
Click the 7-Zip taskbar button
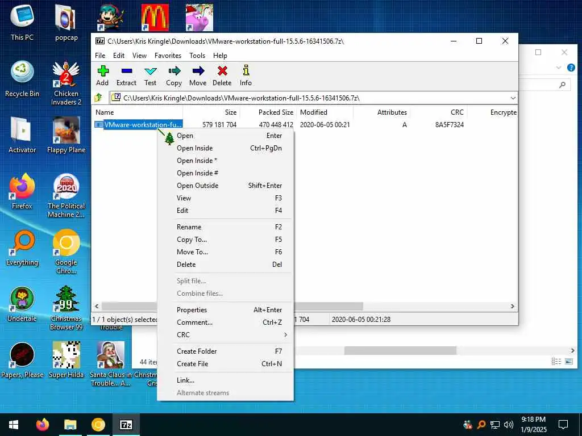[126, 425]
